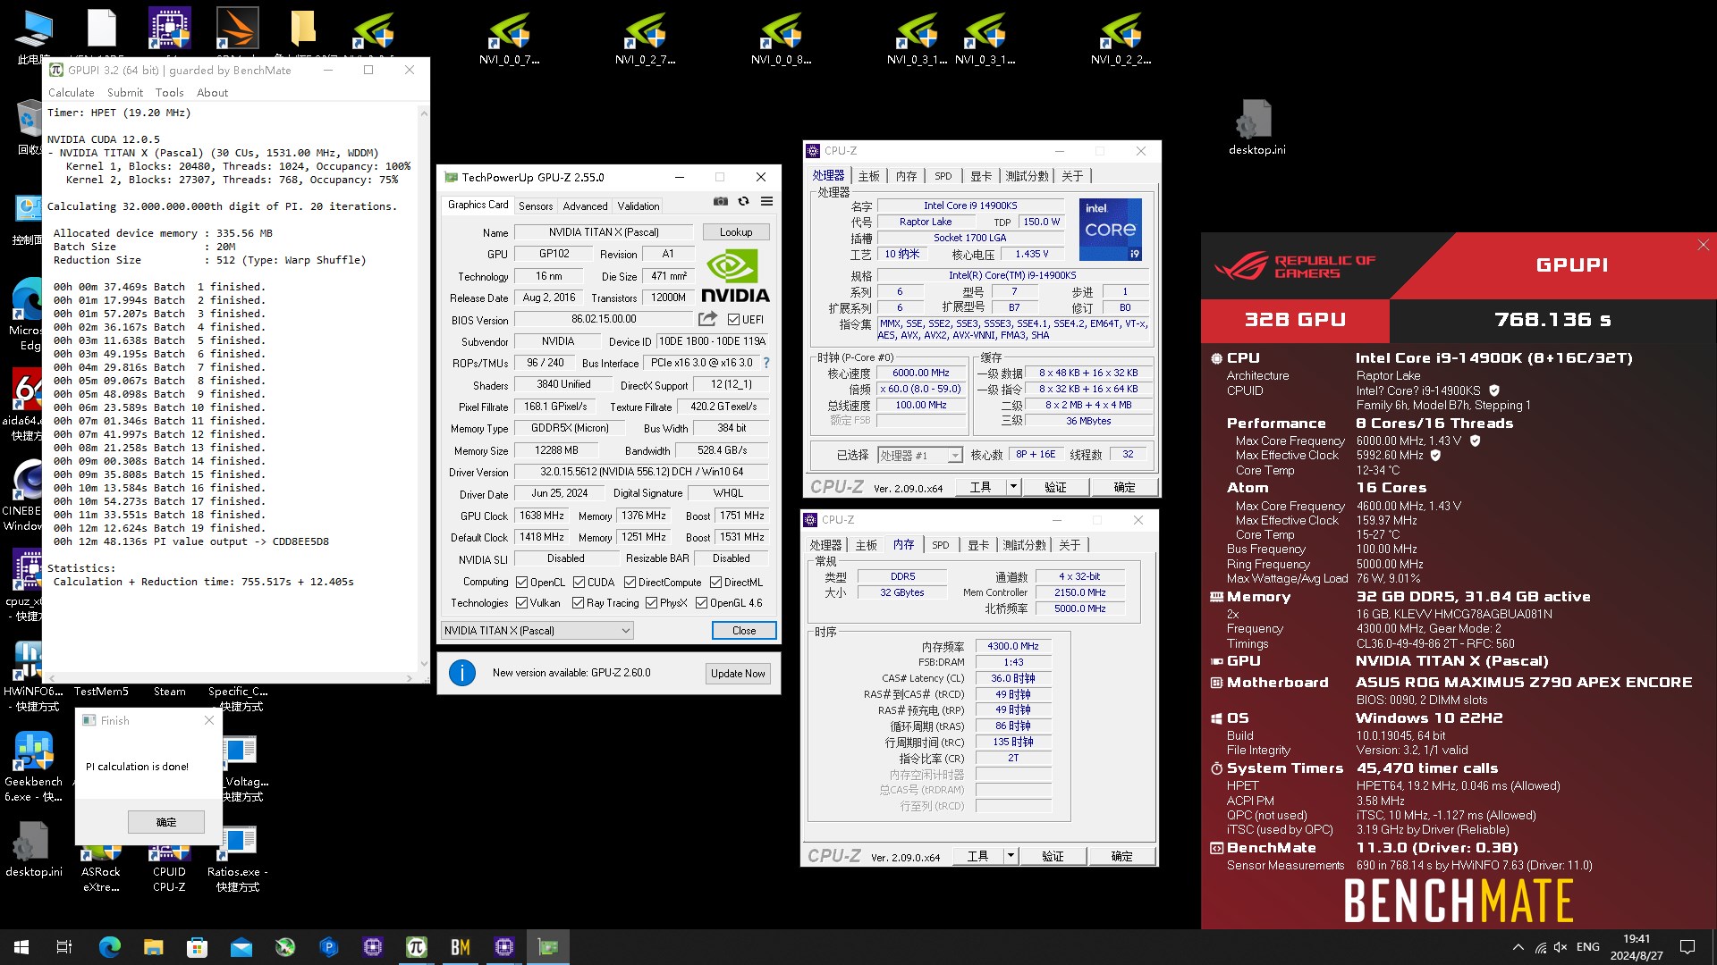Toggle the UEFI checkbox in GPU-Z

(x=733, y=320)
